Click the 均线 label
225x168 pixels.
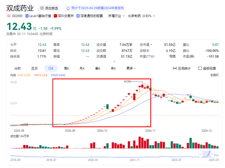click(13, 75)
